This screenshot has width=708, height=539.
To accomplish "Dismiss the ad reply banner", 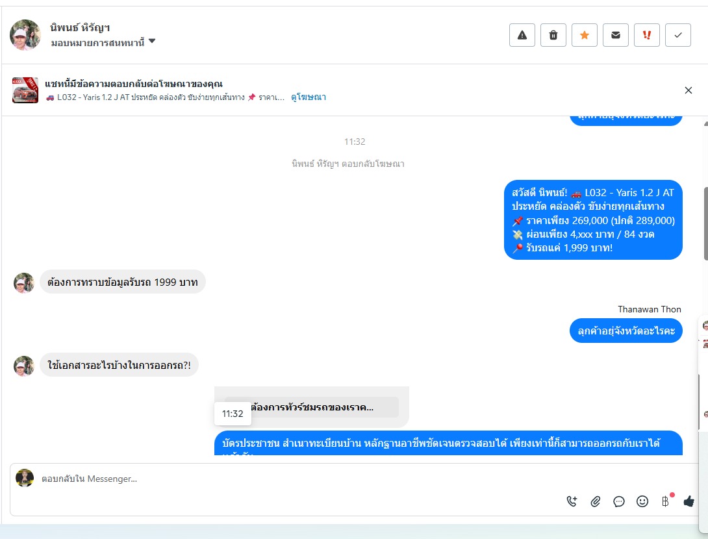I will pos(688,90).
